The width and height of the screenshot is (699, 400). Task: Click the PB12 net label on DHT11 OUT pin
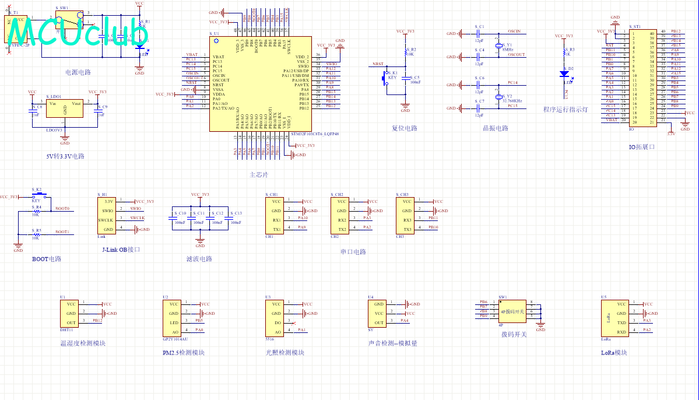pos(97,320)
